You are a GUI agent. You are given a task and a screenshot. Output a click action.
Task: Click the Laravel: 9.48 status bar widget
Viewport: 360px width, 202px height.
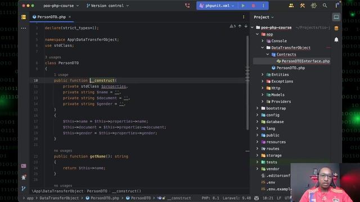pos(236,198)
